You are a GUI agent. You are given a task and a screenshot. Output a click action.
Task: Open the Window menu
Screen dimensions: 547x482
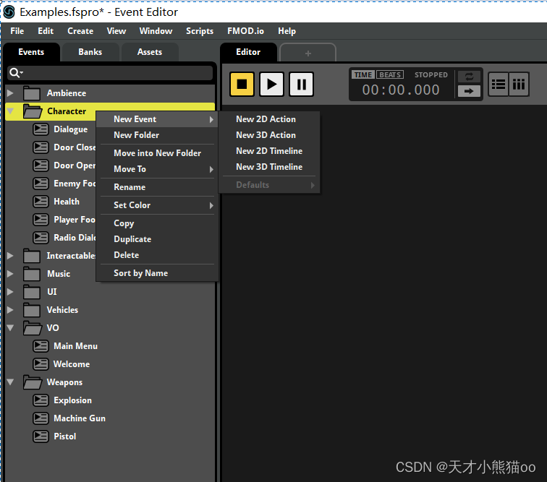[x=156, y=31]
